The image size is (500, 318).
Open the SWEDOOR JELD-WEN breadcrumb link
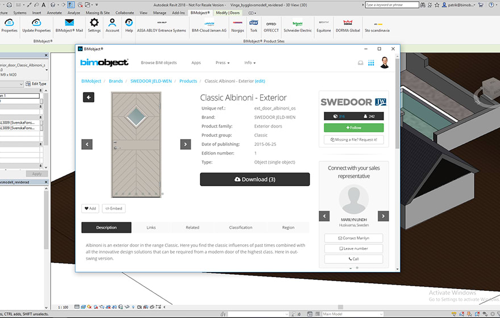tap(151, 81)
